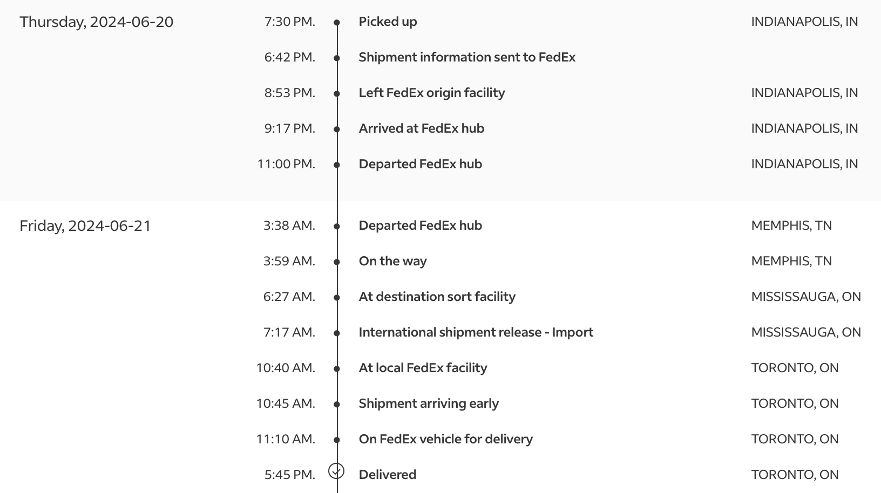This screenshot has width=881, height=493.
Task: Click the On FedEx vehicle marker dot
Action: tap(337, 440)
